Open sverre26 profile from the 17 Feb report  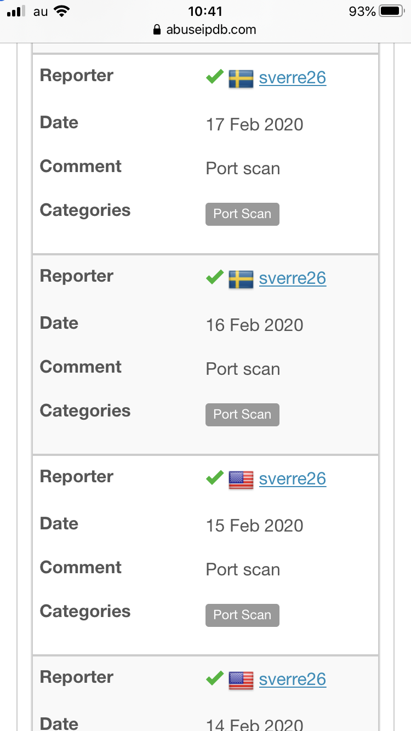[293, 78]
